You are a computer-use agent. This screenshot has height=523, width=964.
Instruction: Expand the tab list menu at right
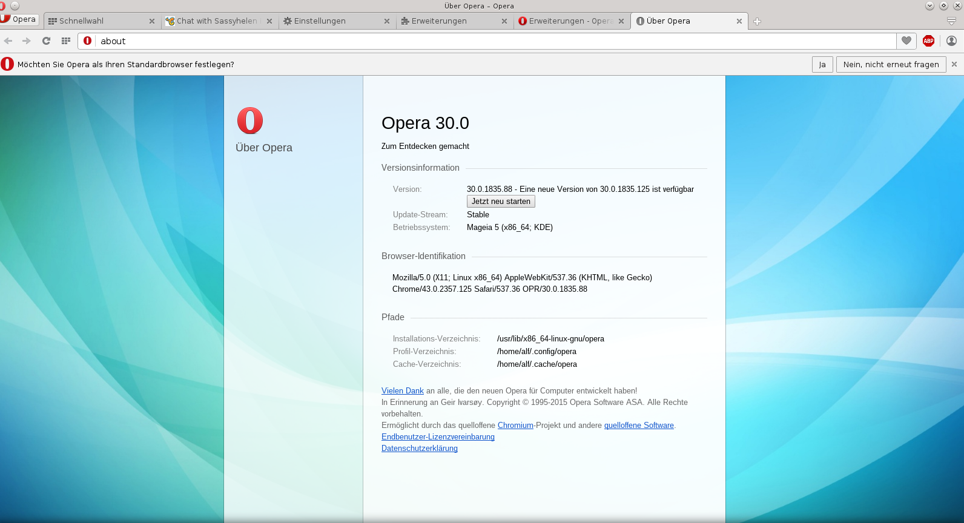(951, 21)
